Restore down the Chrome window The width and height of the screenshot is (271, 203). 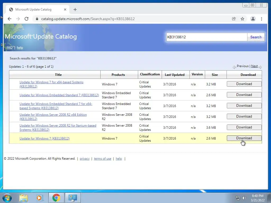click(252, 5)
